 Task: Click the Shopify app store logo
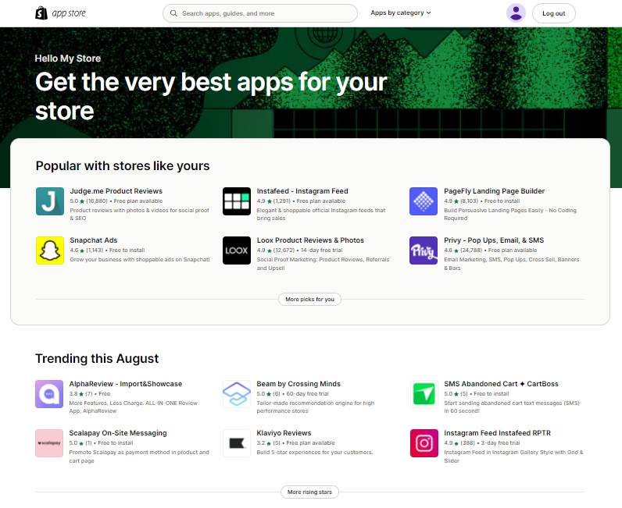pos(60,13)
